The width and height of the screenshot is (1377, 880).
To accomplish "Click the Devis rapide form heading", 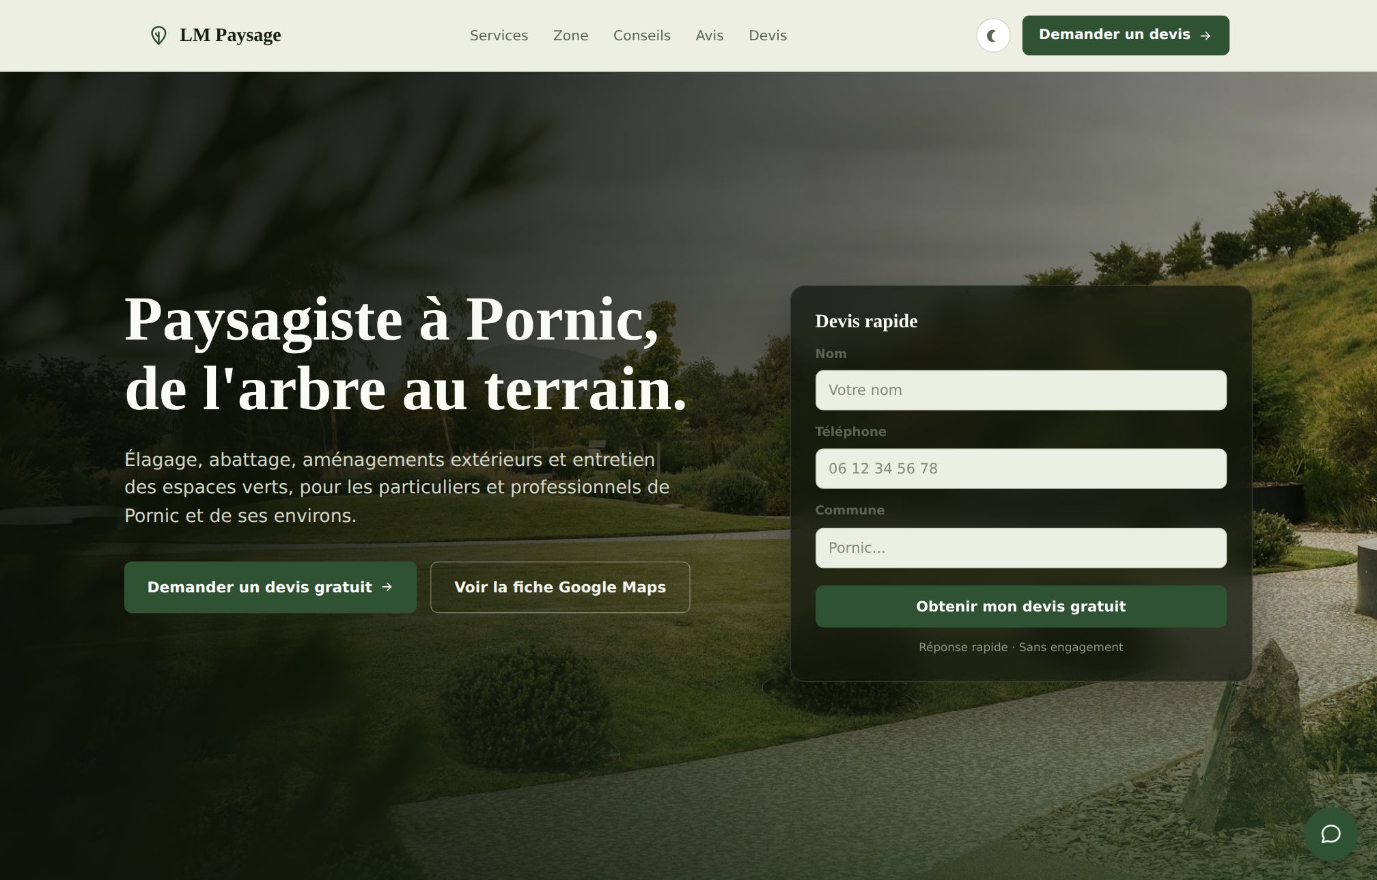I will coord(865,321).
